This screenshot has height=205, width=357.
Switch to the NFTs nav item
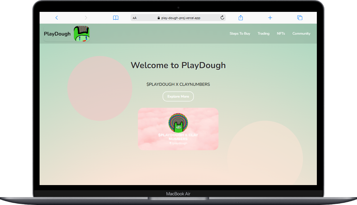tap(281, 33)
